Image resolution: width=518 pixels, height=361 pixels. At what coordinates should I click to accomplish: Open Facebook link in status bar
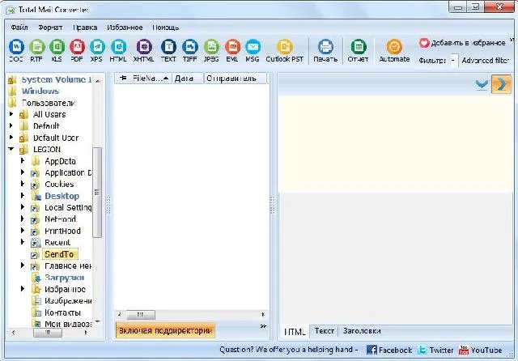389,350
